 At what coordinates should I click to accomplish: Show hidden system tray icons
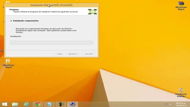click(162, 104)
